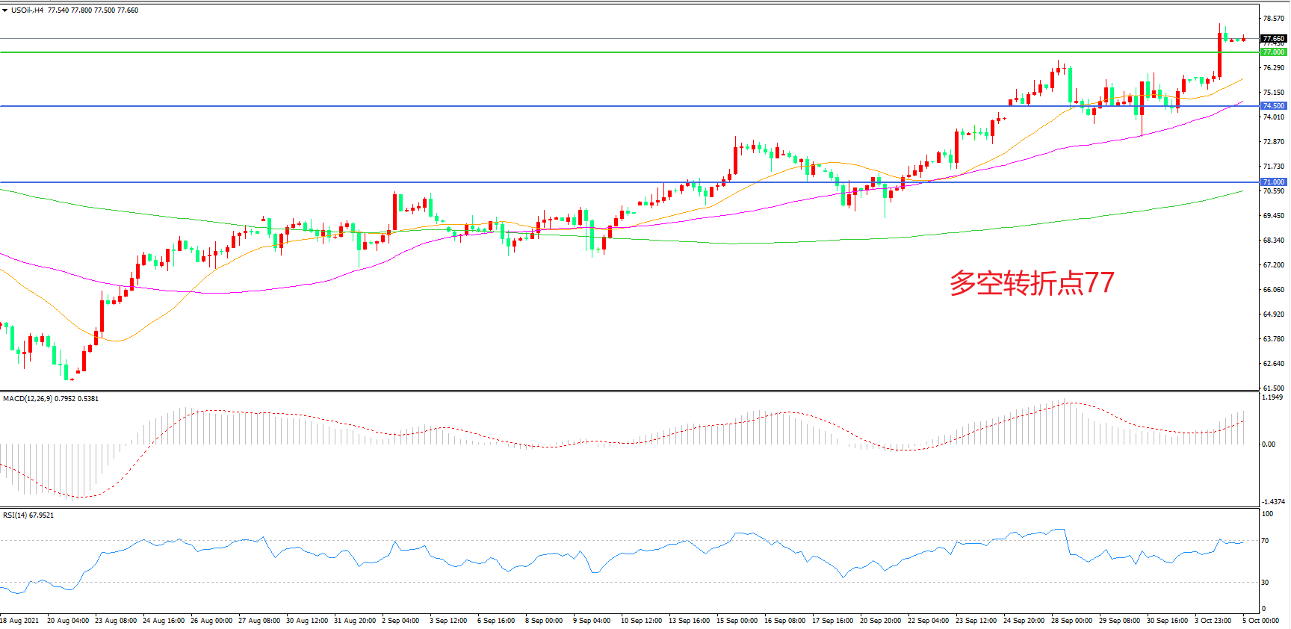Image resolution: width=1291 pixels, height=629 pixels.
Task: Click the 18 Aug 2021 date label
Action: pos(20,621)
